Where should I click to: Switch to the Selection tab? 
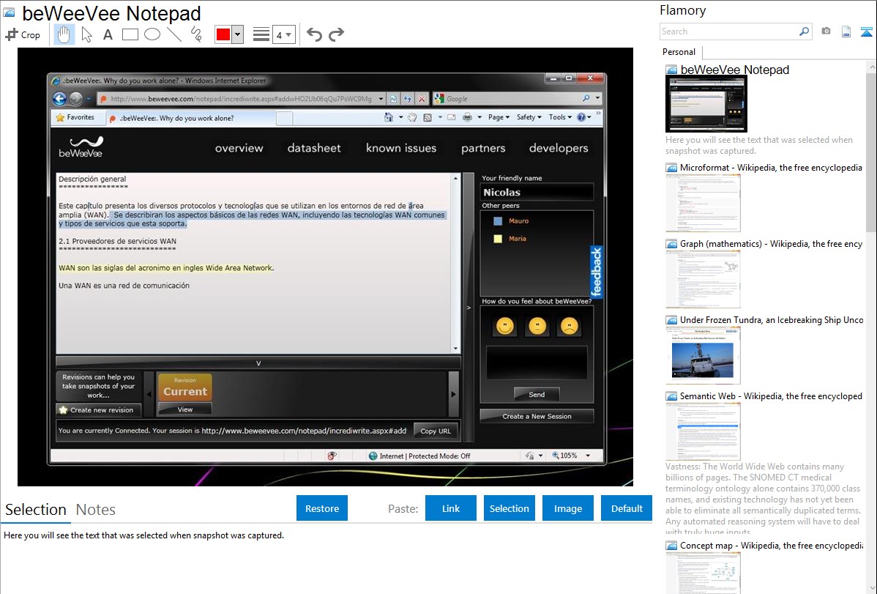(x=36, y=510)
